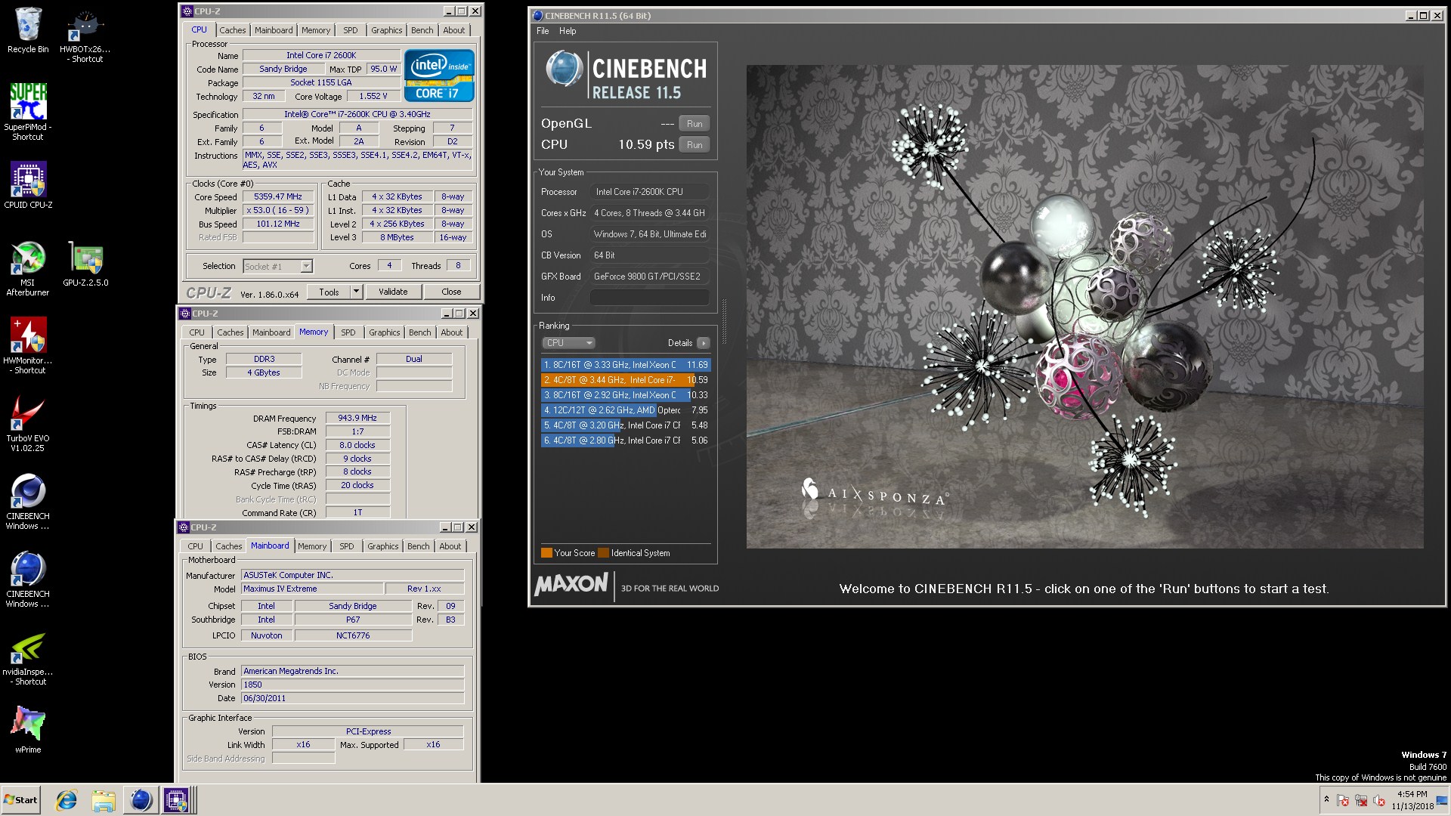Run the CPU benchmark
This screenshot has height=816, width=1451.
(x=695, y=145)
